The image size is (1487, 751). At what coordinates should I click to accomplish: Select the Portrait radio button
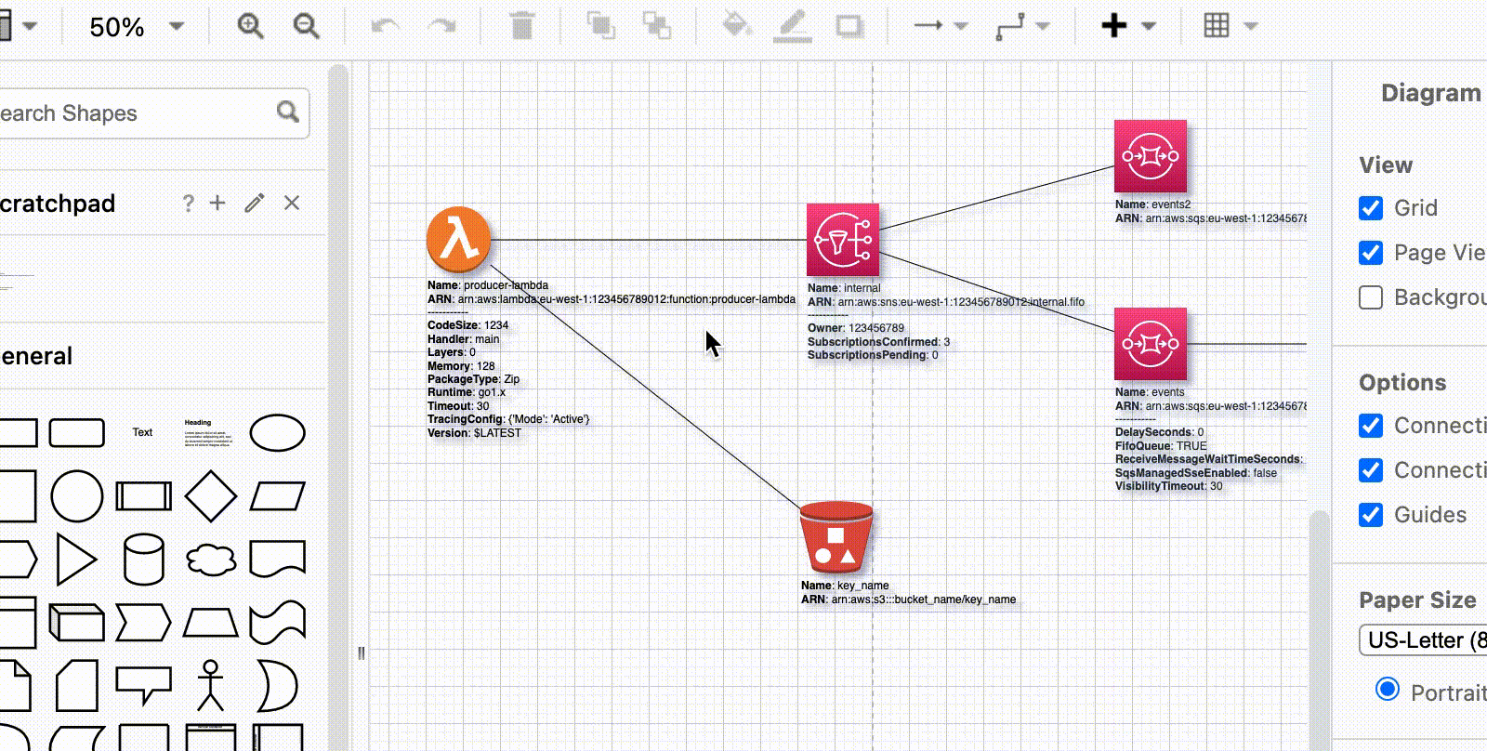(x=1388, y=689)
